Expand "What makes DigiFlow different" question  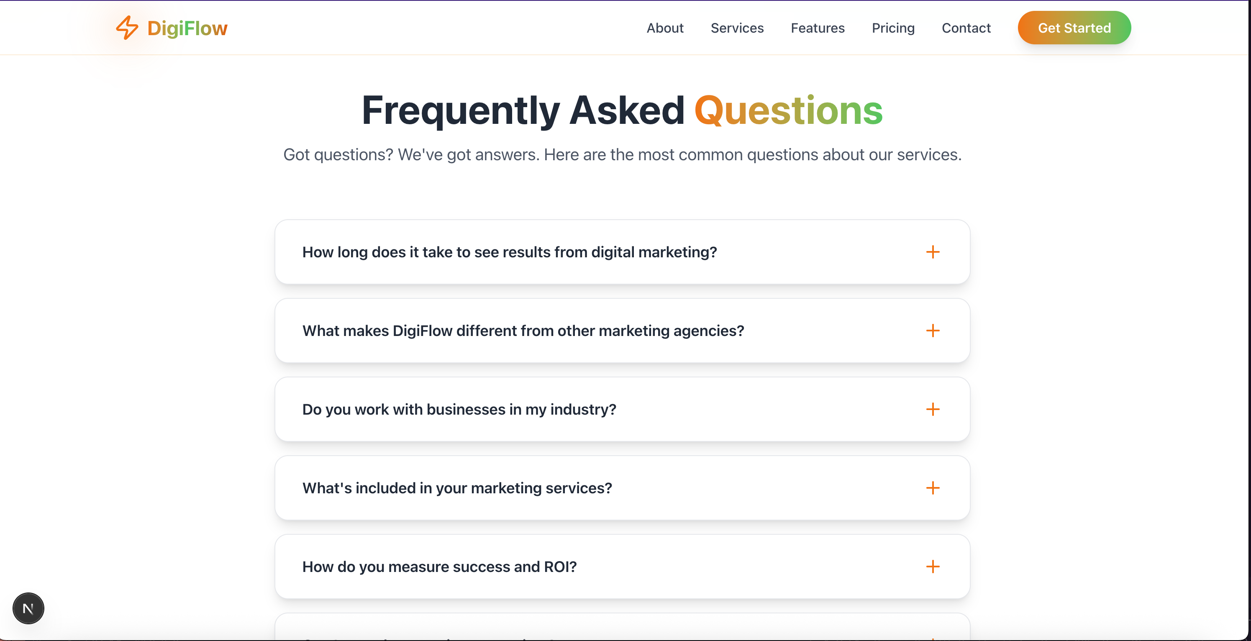click(523, 331)
